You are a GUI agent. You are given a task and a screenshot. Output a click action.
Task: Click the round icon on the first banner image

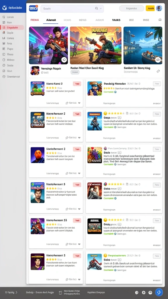(64, 60)
